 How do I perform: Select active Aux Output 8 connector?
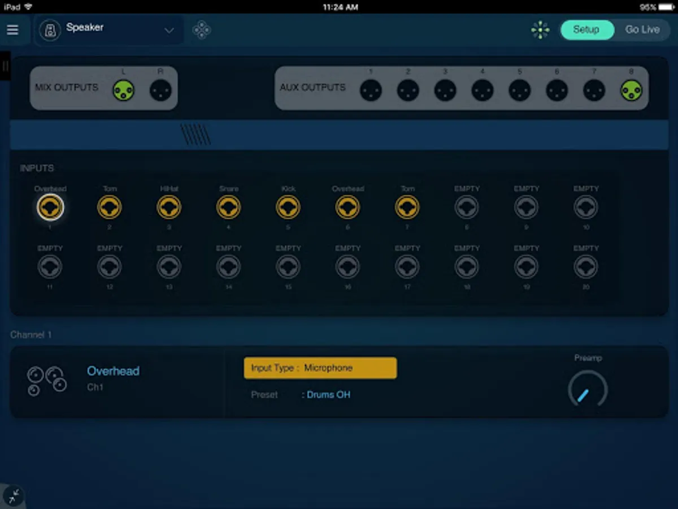point(632,90)
